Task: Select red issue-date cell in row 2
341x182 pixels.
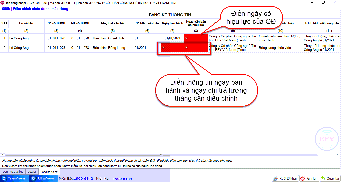Action: pyautogui.click(x=172, y=48)
